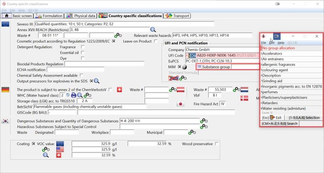Click the US flag icon in VOC section

[x=60, y=149]
